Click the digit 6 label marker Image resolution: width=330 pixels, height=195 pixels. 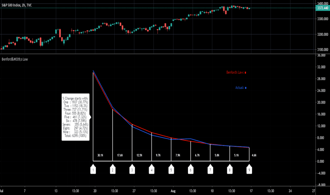(191, 169)
